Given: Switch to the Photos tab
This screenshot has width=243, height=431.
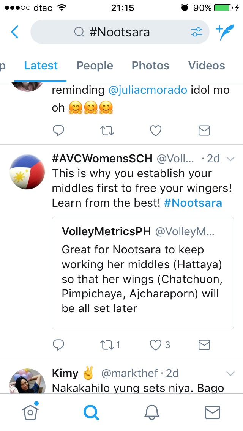Looking at the screenshot, I should click(x=150, y=66).
